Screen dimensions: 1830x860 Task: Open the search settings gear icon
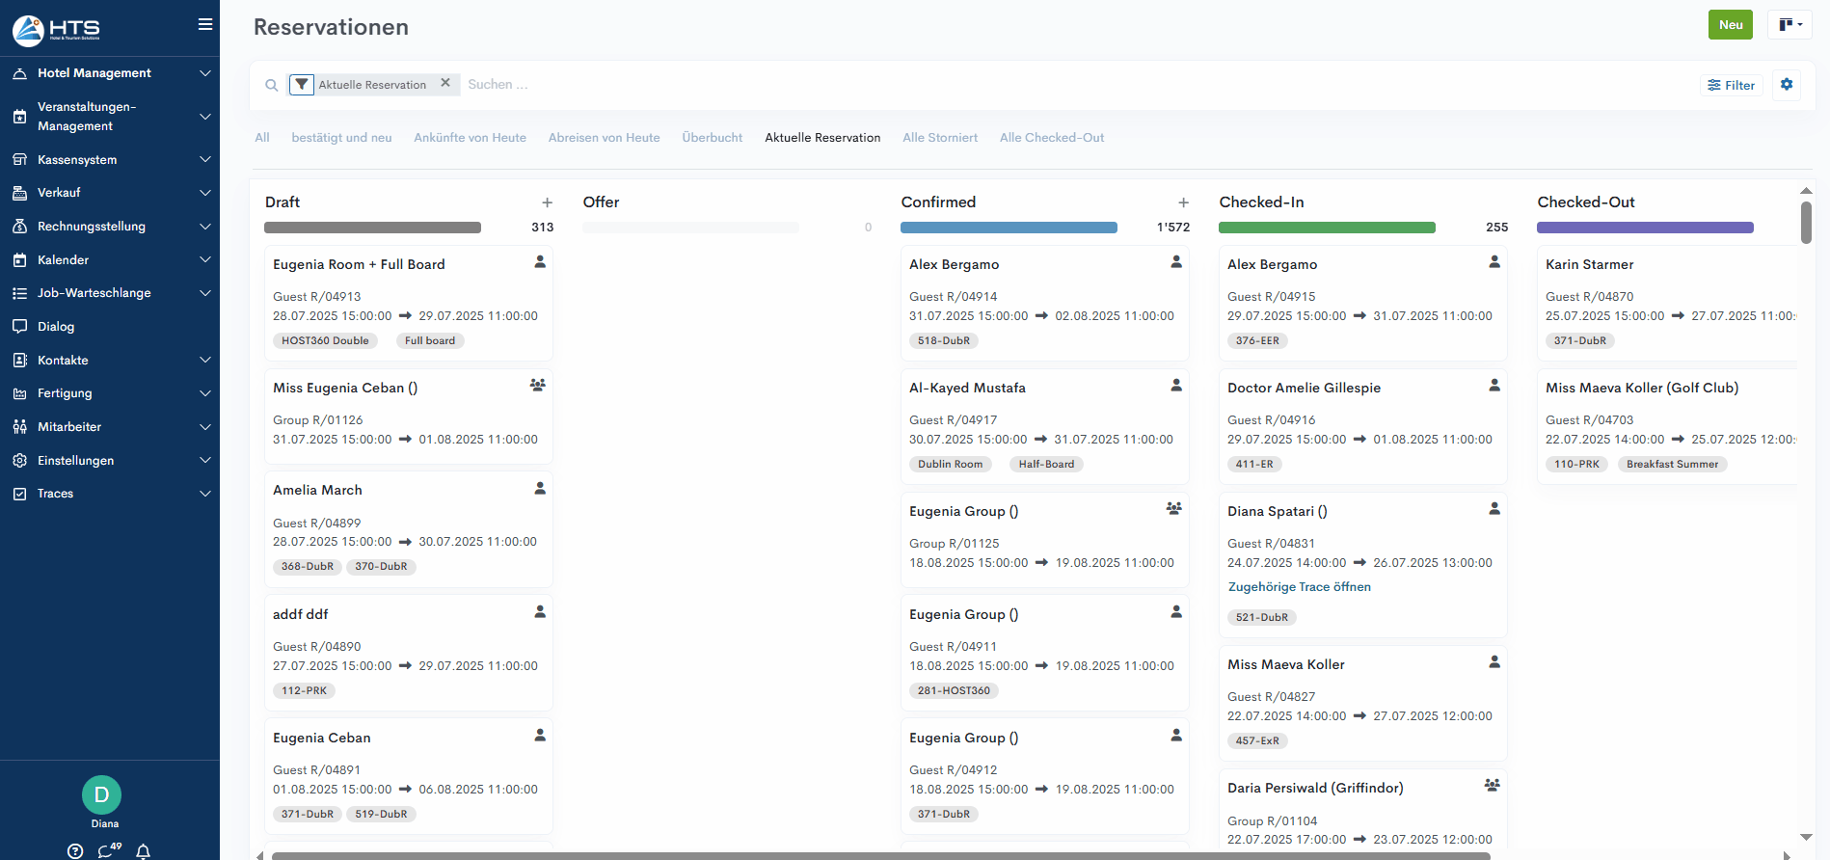tap(1786, 85)
